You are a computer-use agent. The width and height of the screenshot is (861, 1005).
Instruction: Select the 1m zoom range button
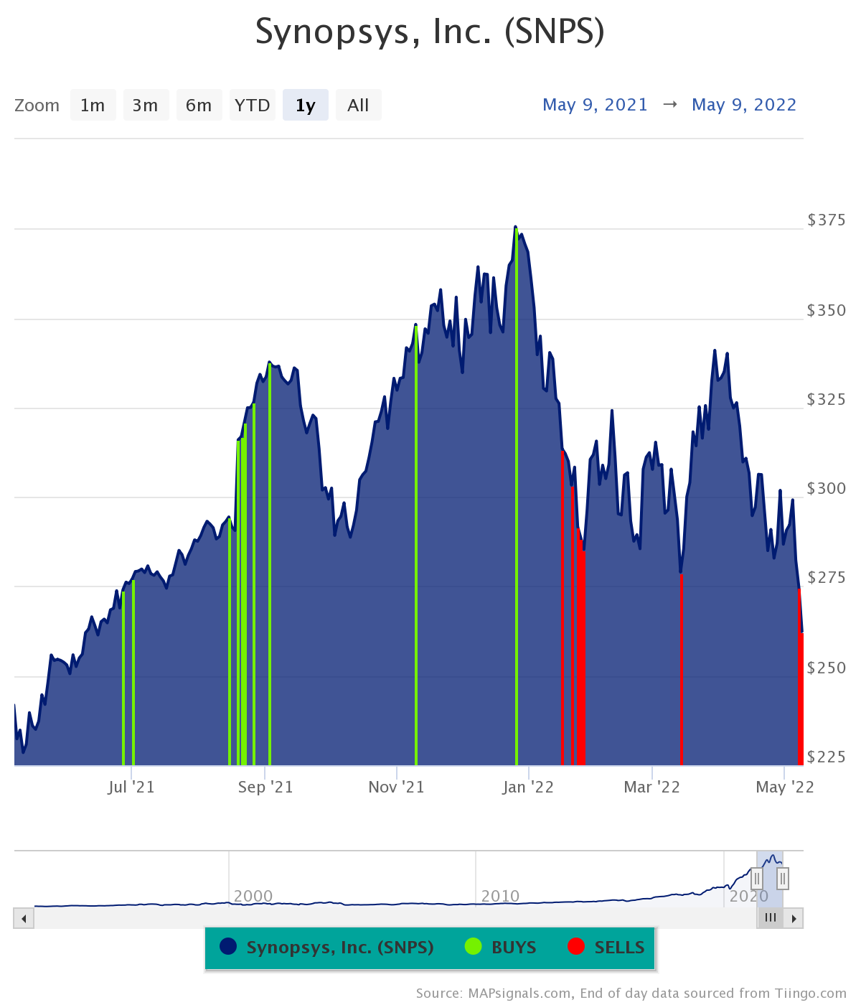pos(93,106)
